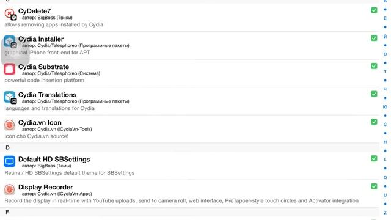The image size is (391, 220).
Task: Click 'powerful code insertion platform' description
Action: pos(45,81)
